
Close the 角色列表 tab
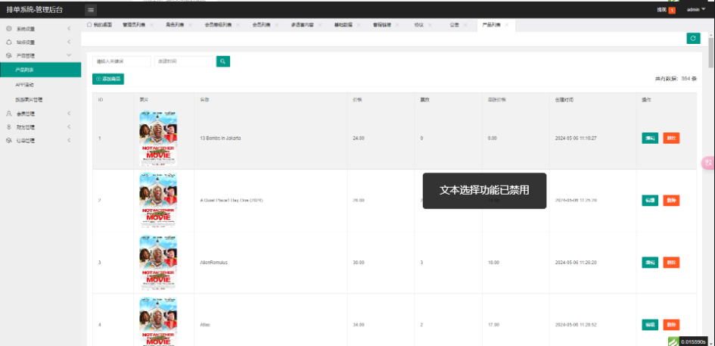point(191,25)
